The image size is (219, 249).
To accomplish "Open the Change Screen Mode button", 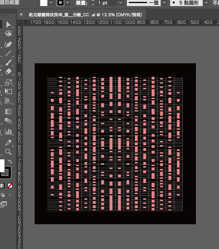I will (x=3, y=204).
